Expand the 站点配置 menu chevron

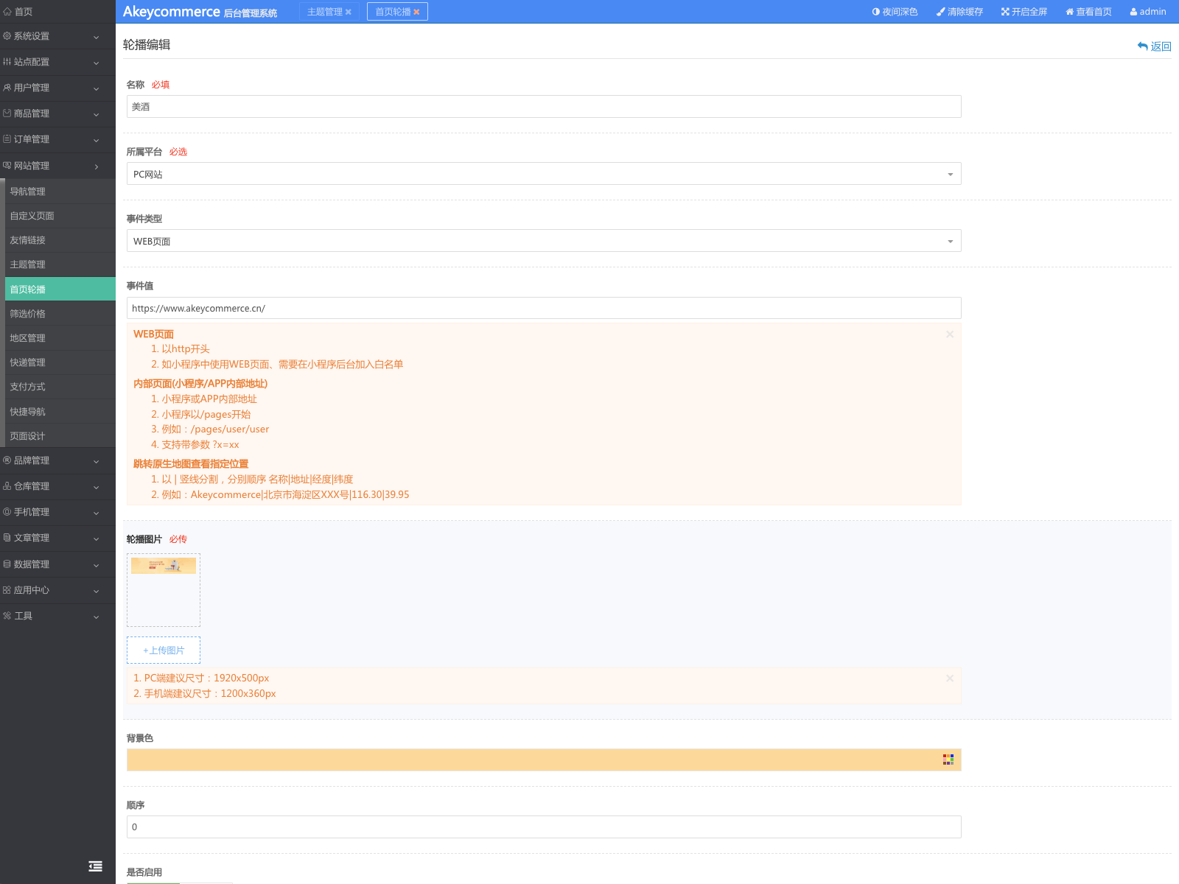[x=96, y=63]
